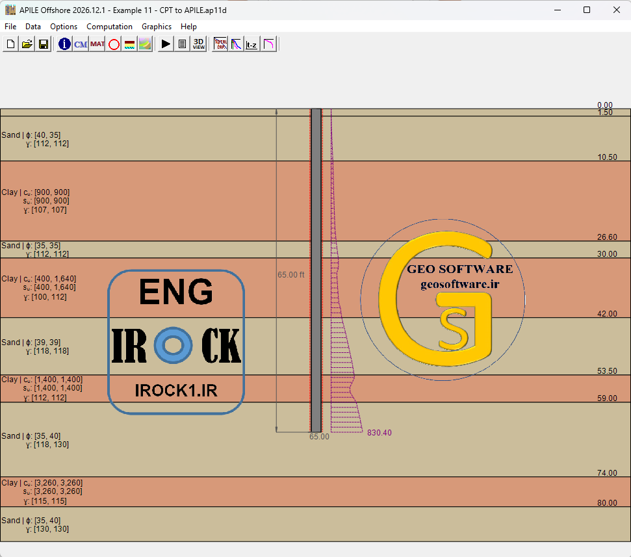Create a new file with the blank page icon
This screenshot has width=631, height=557.
(11, 44)
